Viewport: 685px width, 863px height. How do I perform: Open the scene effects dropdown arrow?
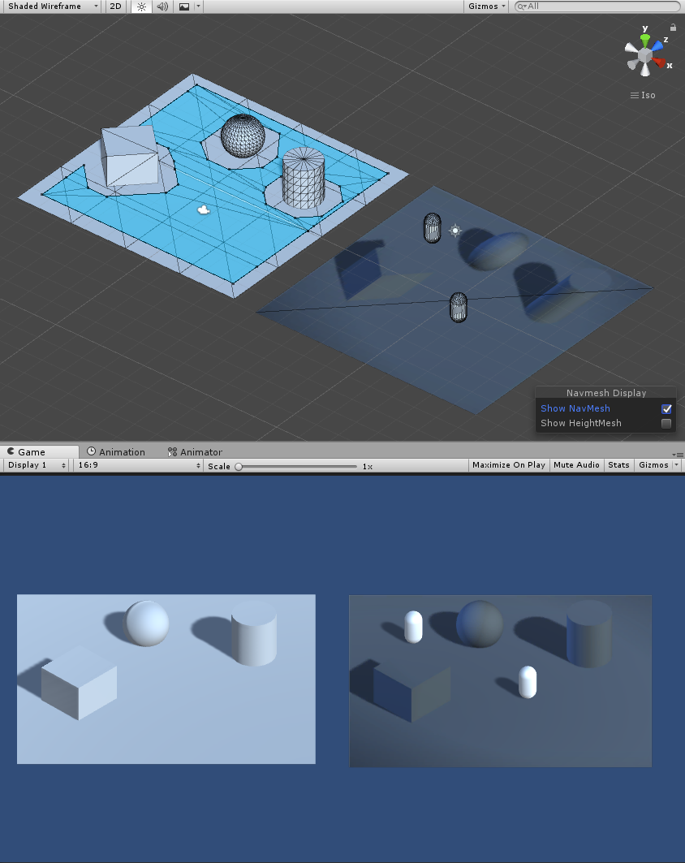[198, 6]
